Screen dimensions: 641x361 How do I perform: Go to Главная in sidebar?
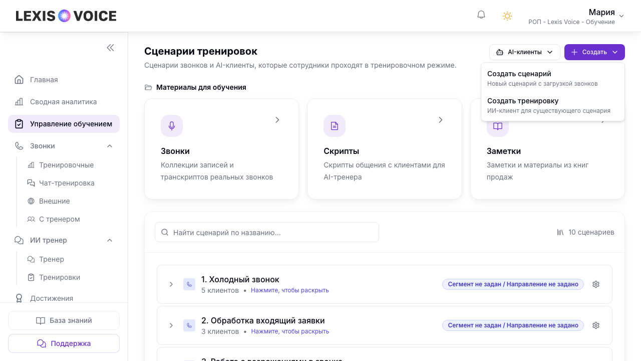click(x=64, y=80)
